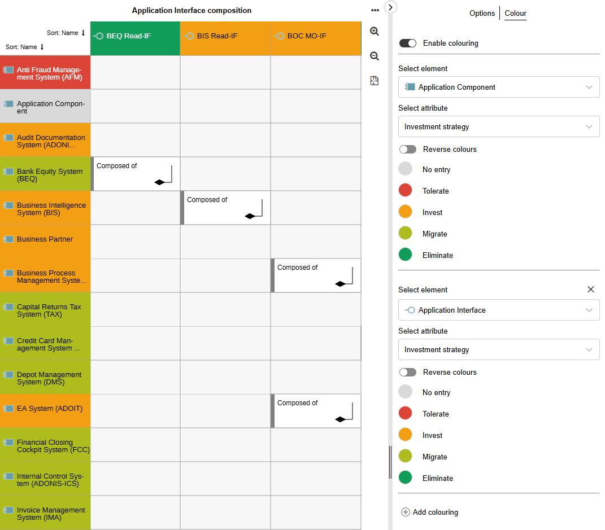Click the Composed of cell under BEQ Read-IF
Image resolution: width=605 pixels, height=530 pixels.
click(x=134, y=174)
